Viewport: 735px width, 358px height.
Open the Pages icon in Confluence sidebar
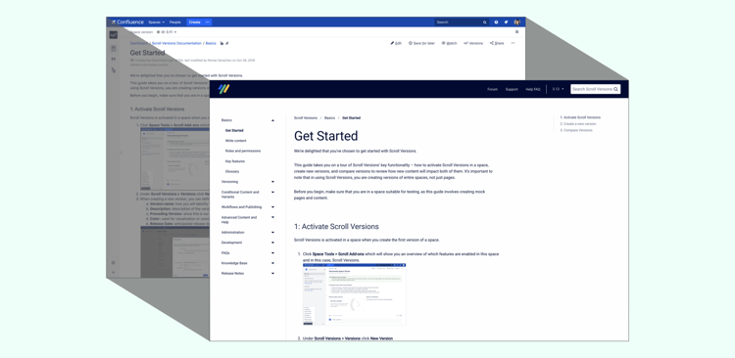click(114, 49)
